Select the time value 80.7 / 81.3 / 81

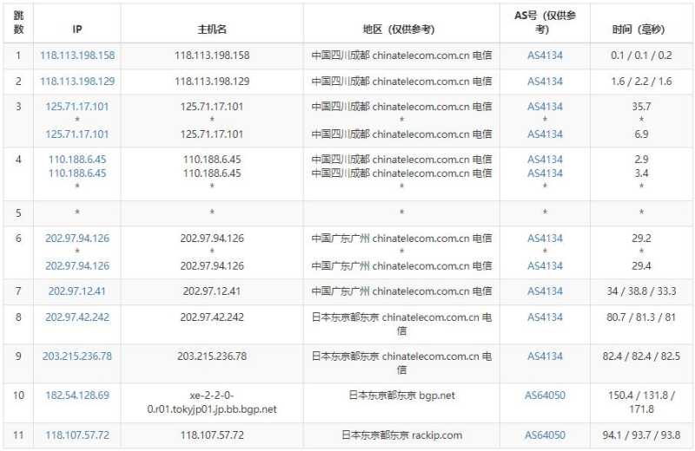641,317
